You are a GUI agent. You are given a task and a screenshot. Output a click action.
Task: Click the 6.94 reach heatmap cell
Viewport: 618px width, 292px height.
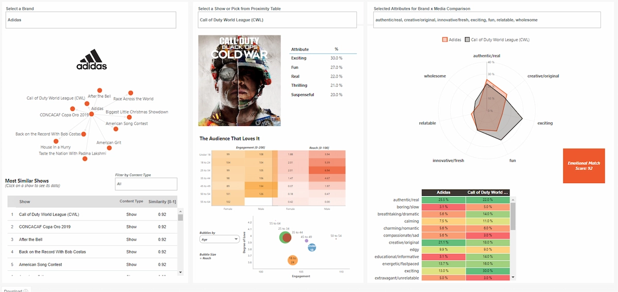click(327, 169)
